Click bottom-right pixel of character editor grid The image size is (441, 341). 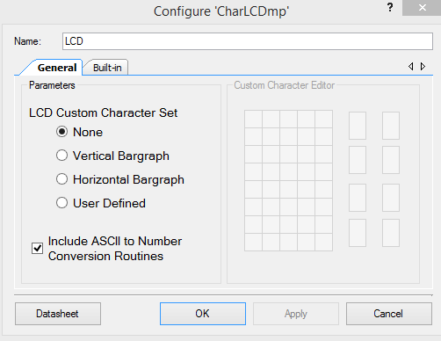coord(323,242)
